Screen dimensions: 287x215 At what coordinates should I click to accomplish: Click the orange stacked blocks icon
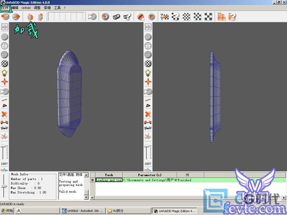click(221, 17)
